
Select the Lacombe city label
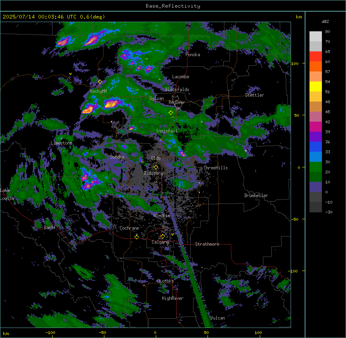click(181, 77)
